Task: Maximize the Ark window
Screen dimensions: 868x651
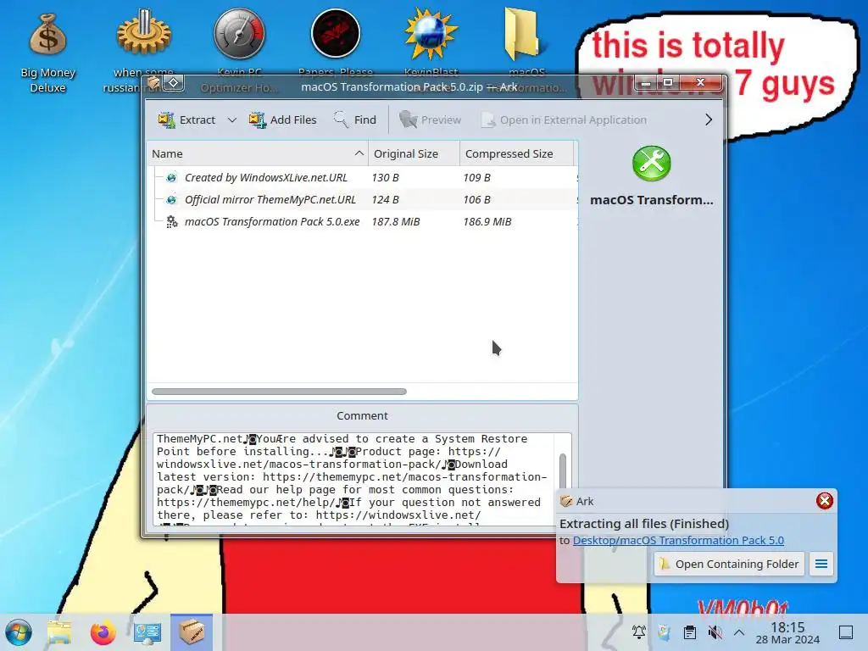Action: point(668,83)
